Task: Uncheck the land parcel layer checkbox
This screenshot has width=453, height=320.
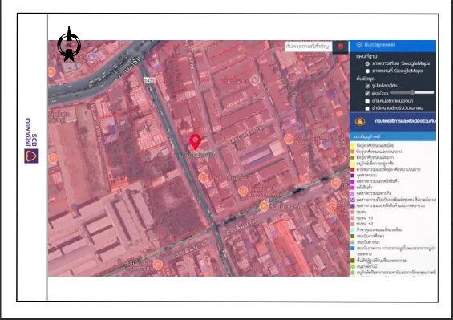Action: tap(367, 86)
